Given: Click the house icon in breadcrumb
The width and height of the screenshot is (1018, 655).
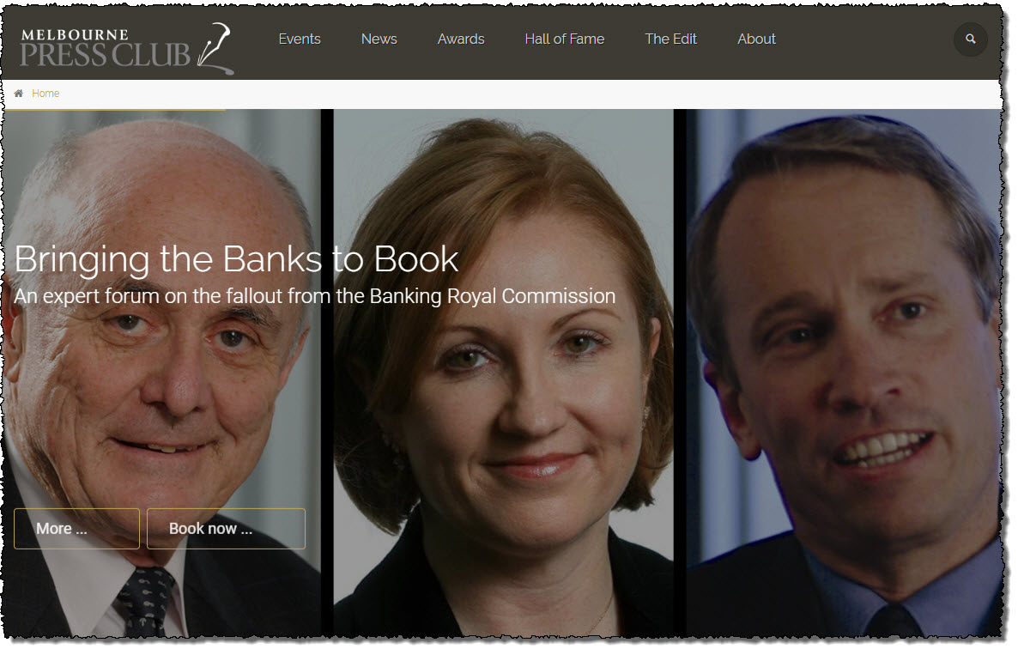Looking at the screenshot, I should (x=19, y=94).
